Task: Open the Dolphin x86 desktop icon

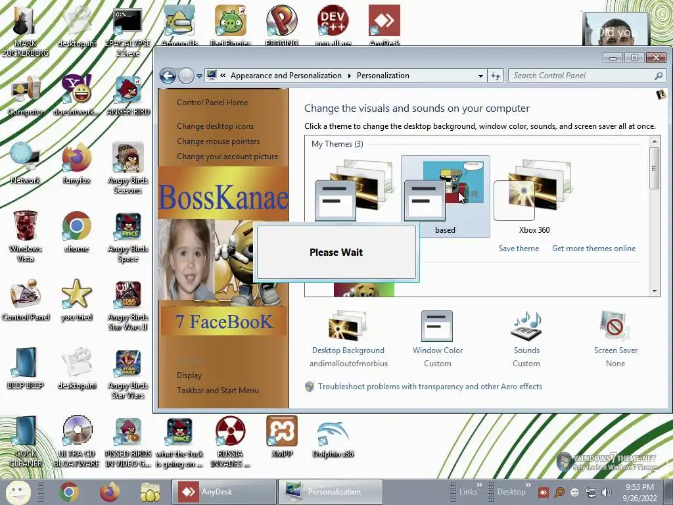Action: click(x=333, y=437)
